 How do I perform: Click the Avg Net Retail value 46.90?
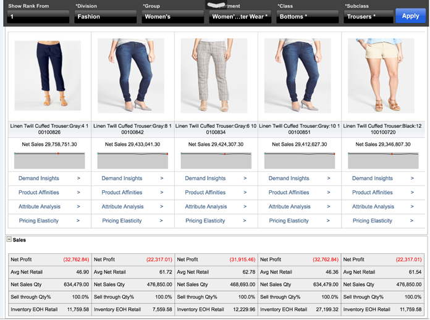[x=83, y=272]
